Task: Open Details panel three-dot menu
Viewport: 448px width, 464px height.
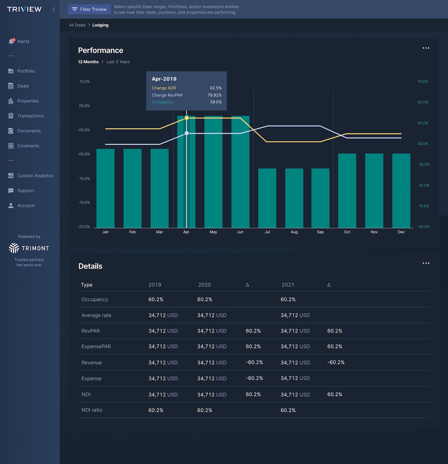Action: tap(426, 263)
